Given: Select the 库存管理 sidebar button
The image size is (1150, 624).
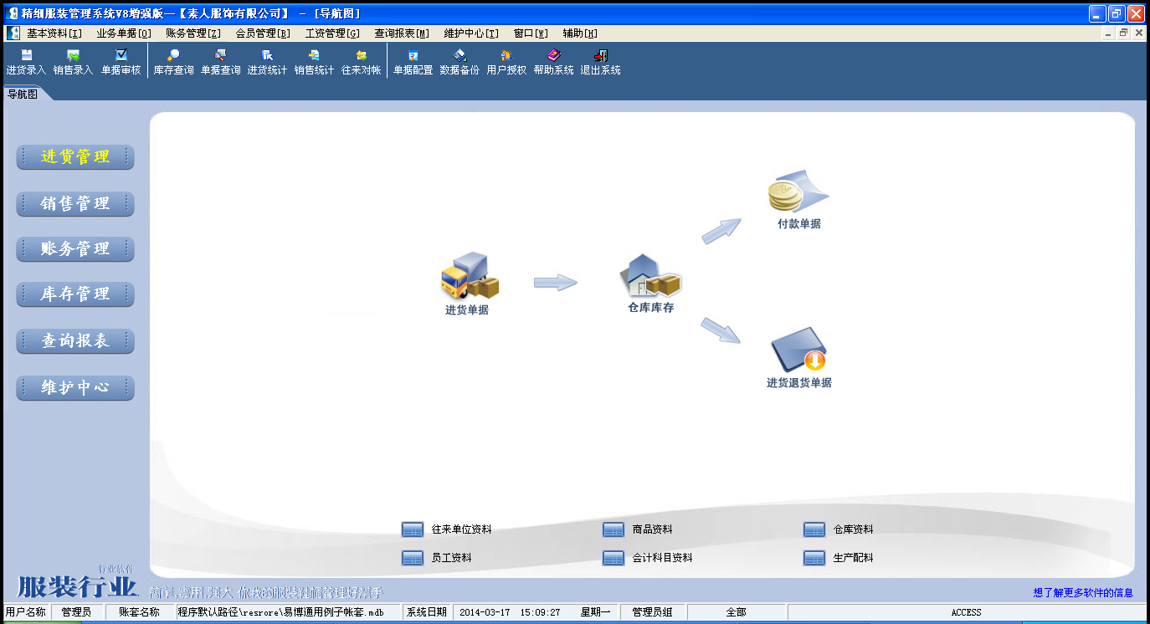Looking at the screenshot, I should tap(75, 294).
